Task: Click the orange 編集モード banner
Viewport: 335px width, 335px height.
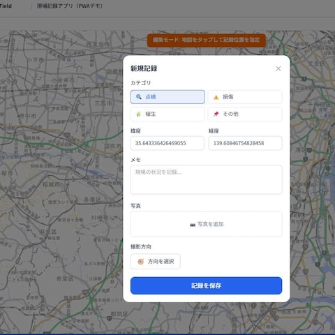Action: [207, 40]
